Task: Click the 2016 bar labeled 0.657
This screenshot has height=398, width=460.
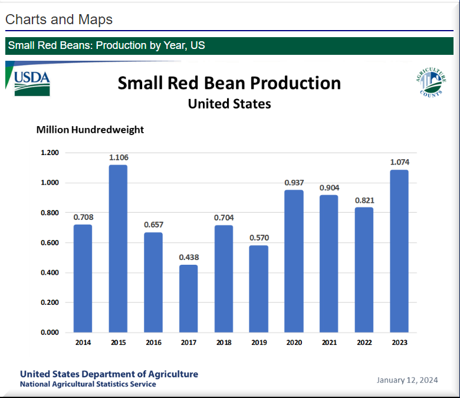Action: (153, 282)
